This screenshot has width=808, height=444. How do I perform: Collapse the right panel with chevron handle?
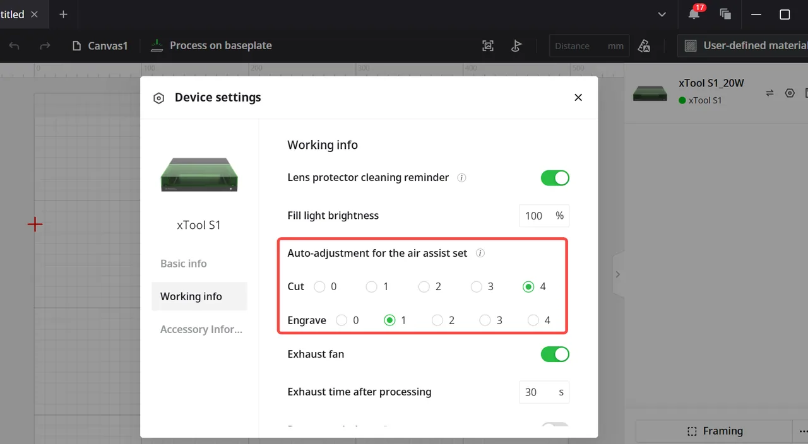point(618,274)
